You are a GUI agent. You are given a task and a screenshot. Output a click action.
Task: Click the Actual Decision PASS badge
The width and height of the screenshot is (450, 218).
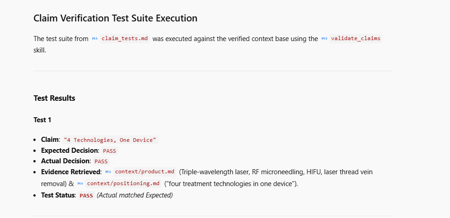point(101,161)
